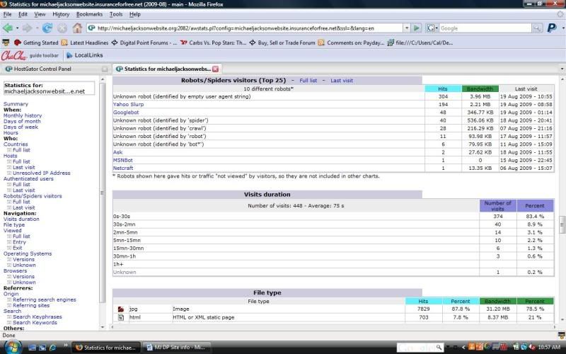The image size is (566, 354).
Task: Open LocalLinks toolbar button
Action: coord(85,55)
